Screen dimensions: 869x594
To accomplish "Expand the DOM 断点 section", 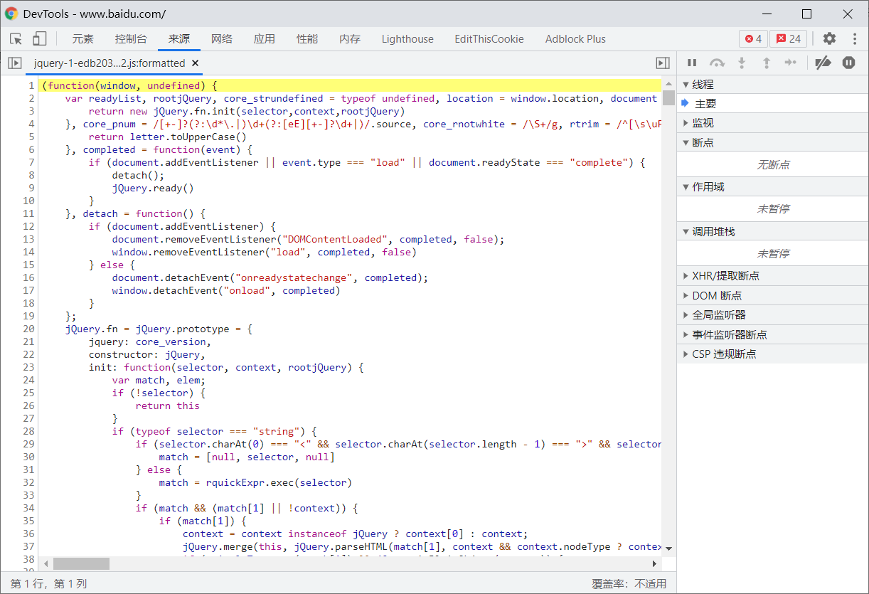I will pyautogui.click(x=772, y=295).
